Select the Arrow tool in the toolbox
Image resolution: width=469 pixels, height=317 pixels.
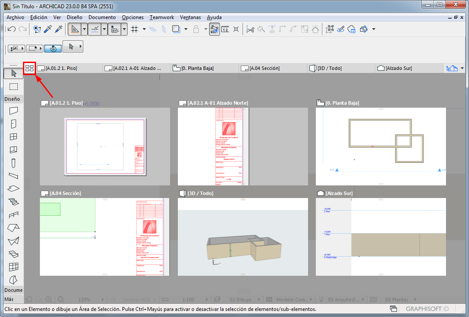pyautogui.click(x=13, y=73)
